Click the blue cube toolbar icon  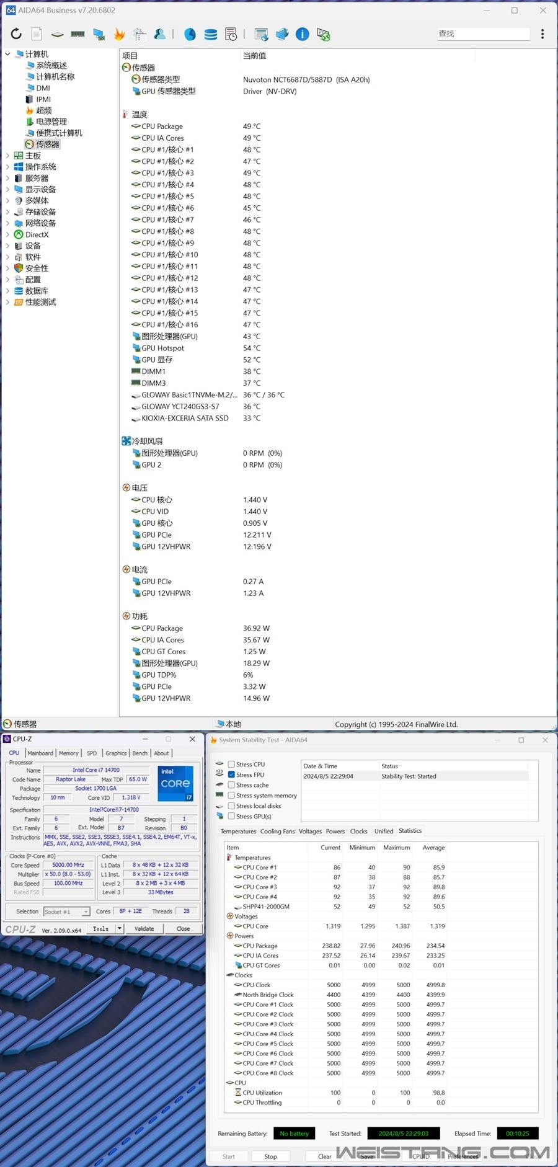[x=282, y=34]
